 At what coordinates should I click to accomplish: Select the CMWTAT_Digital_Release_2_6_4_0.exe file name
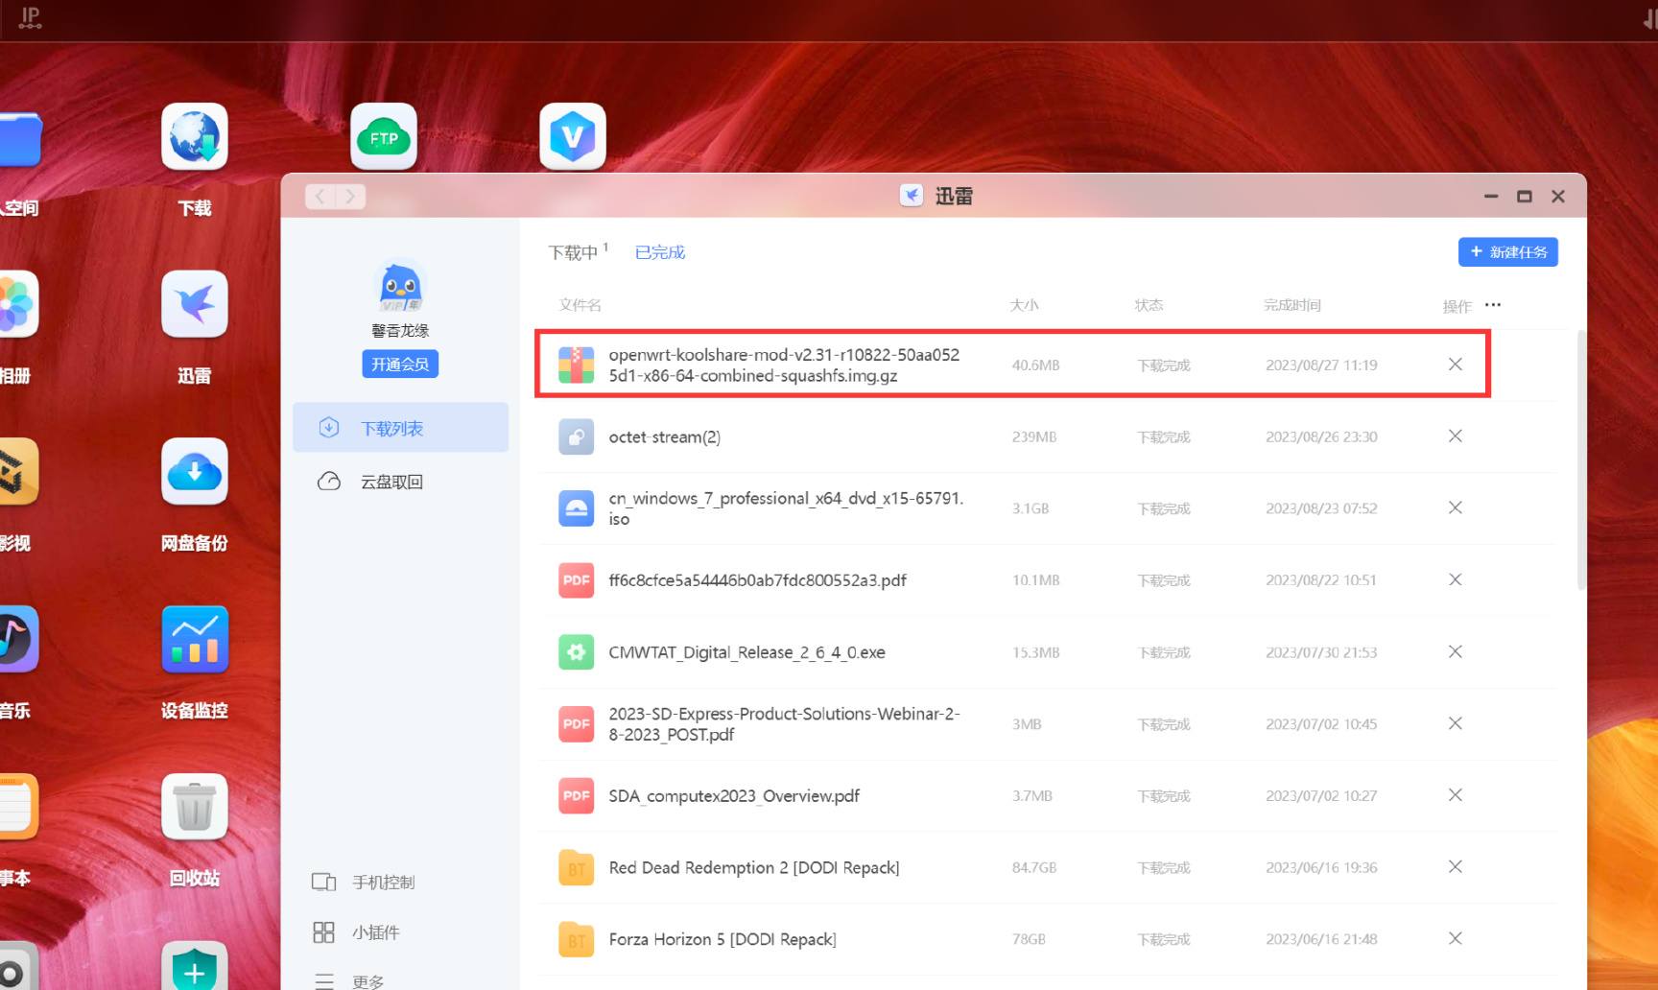pos(747,652)
